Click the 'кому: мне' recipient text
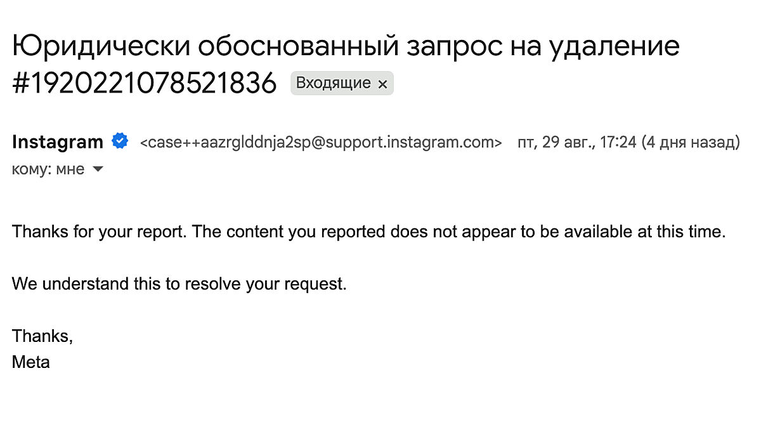Viewport: 761px width, 425px height. point(48,169)
